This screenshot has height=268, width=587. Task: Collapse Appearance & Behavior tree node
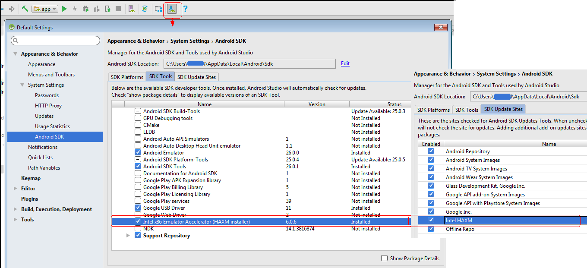pyautogui.click(x=16, y=54)
